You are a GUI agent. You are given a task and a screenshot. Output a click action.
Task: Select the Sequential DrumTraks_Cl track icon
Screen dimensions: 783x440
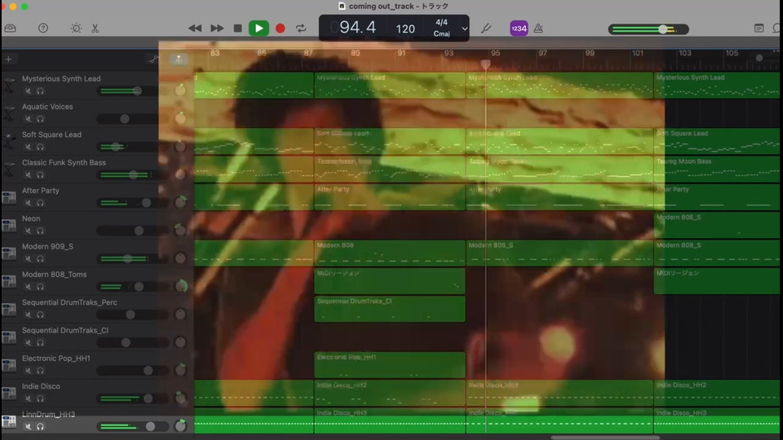tap(9, 337)
